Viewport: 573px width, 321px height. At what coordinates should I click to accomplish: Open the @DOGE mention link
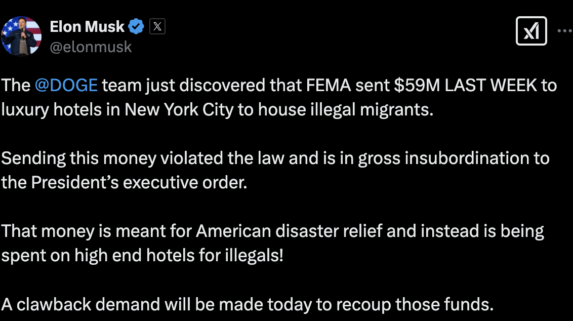pyautogui.click(x=66, y=85)
